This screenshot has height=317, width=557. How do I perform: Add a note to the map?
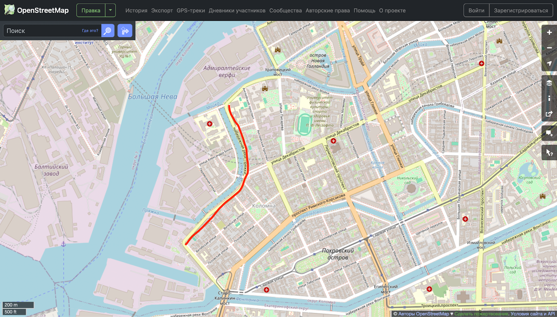[549, 133]
